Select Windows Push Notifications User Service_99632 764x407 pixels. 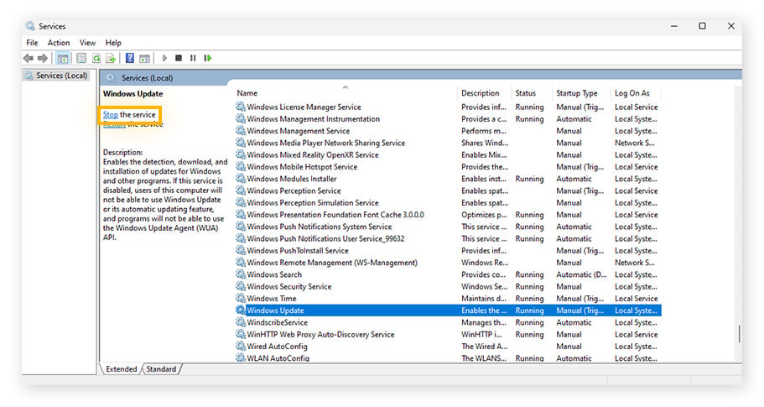pyautogui.click(x=448, y=238)
